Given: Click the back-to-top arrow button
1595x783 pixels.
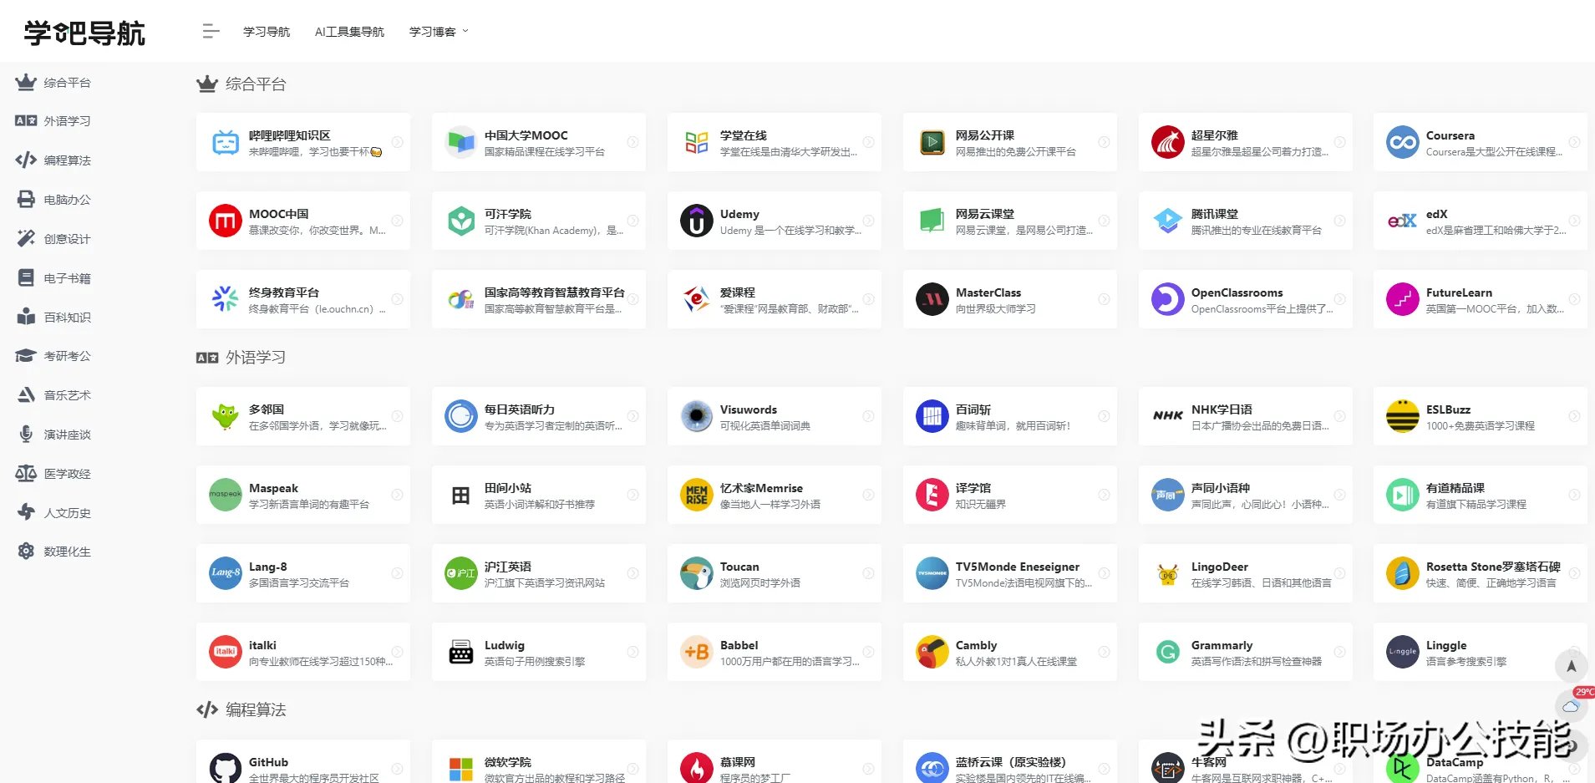Looking at the screenshot, I should tap(1572, 666).
